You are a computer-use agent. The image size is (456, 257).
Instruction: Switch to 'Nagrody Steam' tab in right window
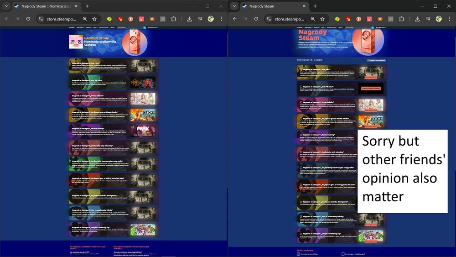tap(274, 6)
